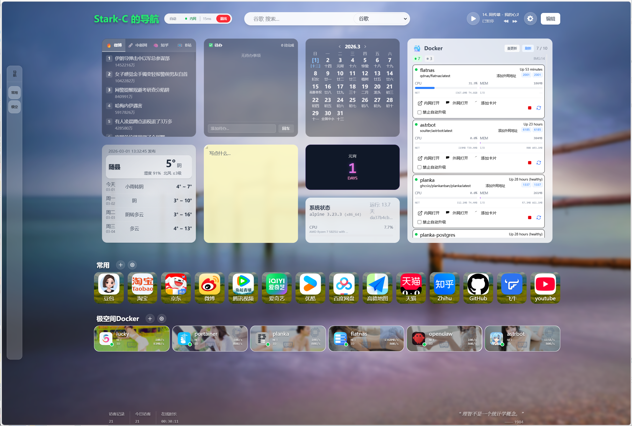
Task: Open the 百度网盘 shortcut icon
Action: (344, 284)
